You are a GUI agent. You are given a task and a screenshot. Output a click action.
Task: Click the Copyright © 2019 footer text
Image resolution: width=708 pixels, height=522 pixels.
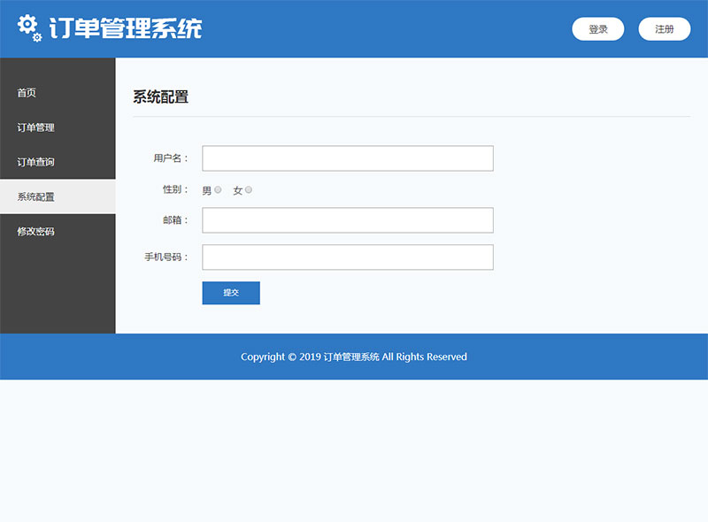pos(353,357)
